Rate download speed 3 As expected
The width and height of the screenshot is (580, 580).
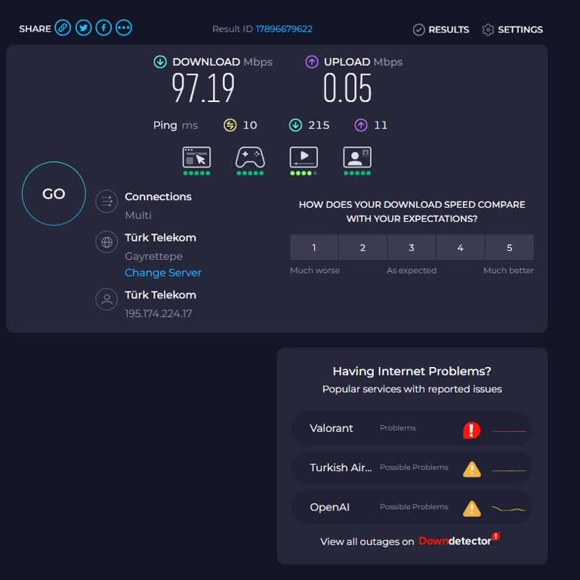pos(412,248)
